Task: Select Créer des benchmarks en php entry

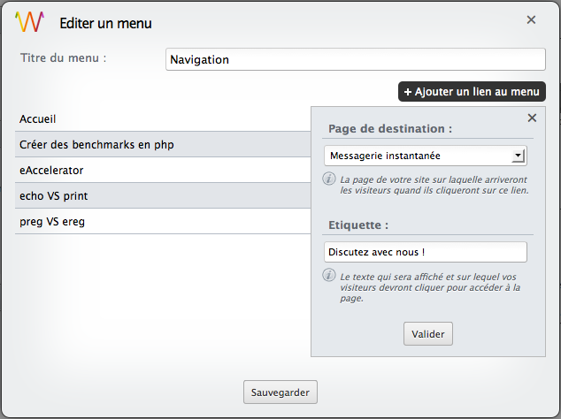Action: coord(163,144)
